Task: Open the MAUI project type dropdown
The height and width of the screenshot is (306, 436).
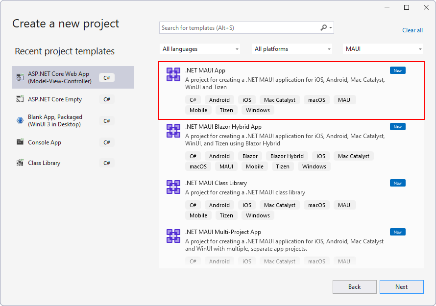Action: click(383, 49)
